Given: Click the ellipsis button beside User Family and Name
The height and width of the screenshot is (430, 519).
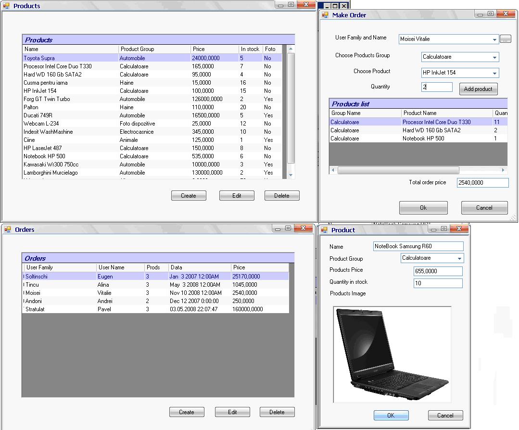Looking at the screenshot, I should 506,38.
